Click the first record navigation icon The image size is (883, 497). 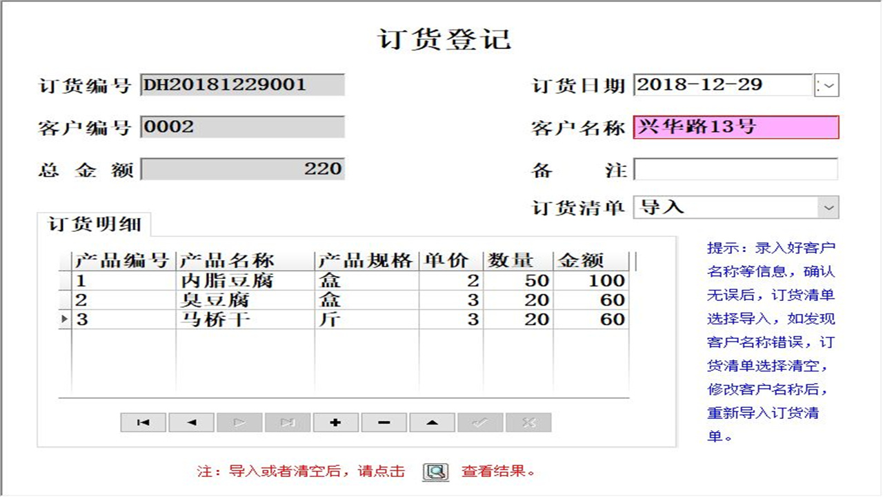tap(143, 422)
